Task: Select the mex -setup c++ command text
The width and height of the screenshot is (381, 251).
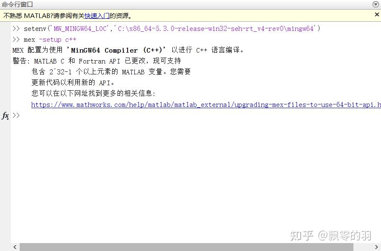Action: click(x=50, y=39)
